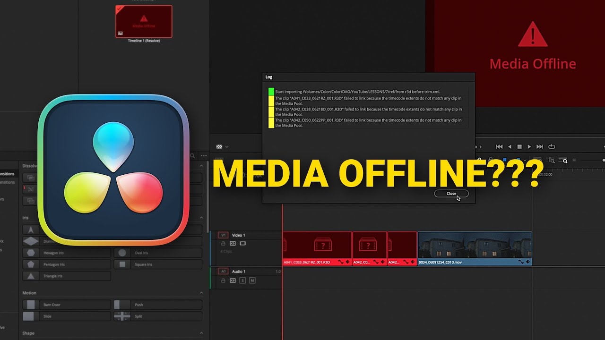The height and width of the screenshot is (340, 605).
Task: Click the timeline zoom-out minus button
Action: coord(574,161)
